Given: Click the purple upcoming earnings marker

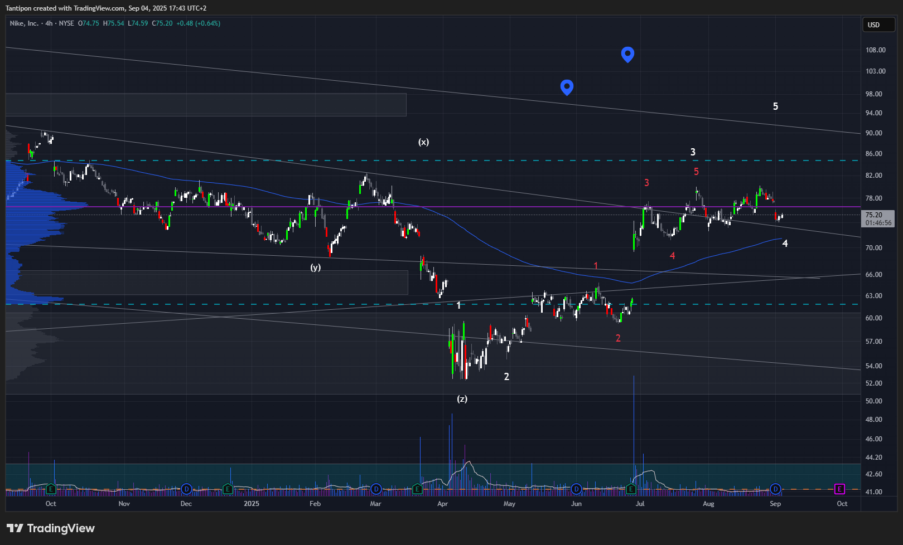Looking at the screenshot, I should click(839, 489).
